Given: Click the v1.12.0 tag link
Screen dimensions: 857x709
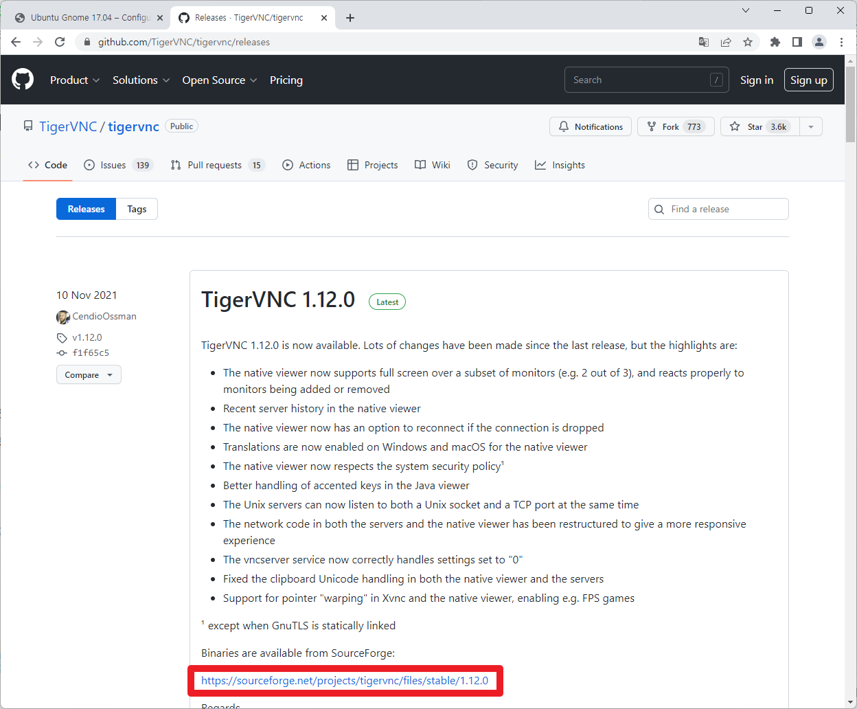Looking at the screenshot, I should (87, 337).
